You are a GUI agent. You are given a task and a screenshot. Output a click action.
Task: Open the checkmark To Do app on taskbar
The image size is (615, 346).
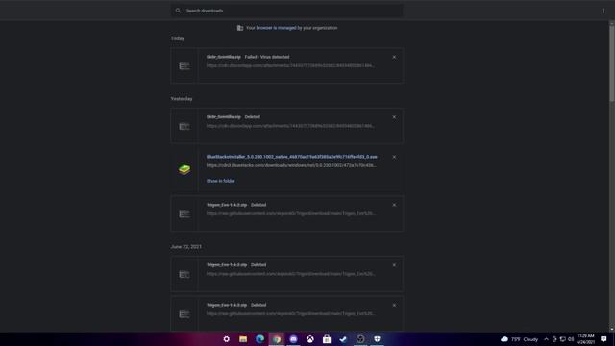[344, 339]
